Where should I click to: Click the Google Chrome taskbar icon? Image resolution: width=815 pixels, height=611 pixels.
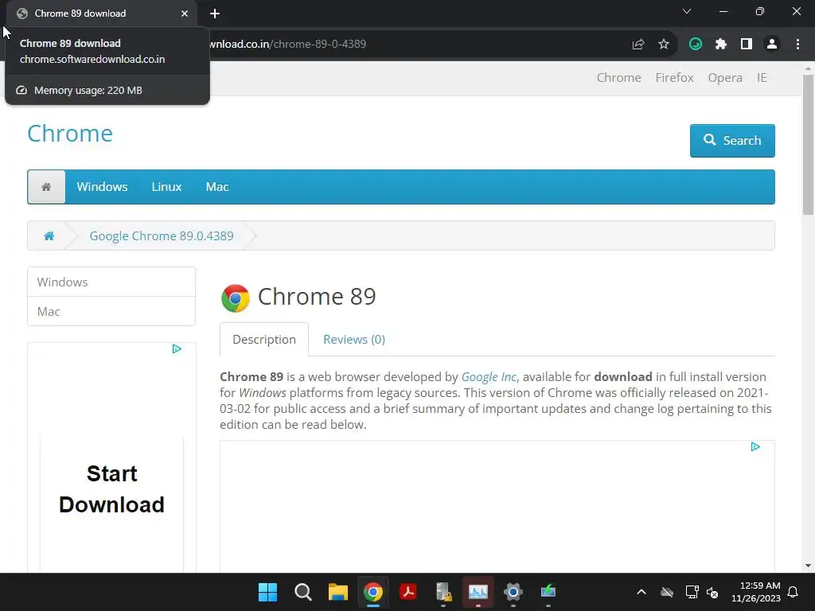pyautogui.click(x=372, y=592)
